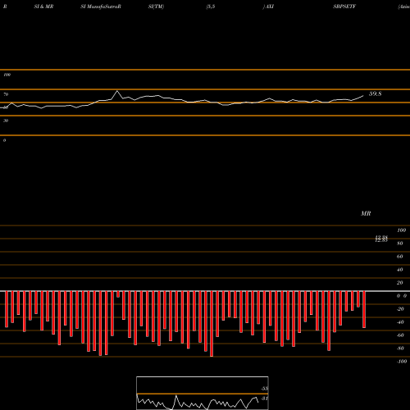Click the RSI peak point on line
This screenshot has height=410, width=410.
coord(117,91)
